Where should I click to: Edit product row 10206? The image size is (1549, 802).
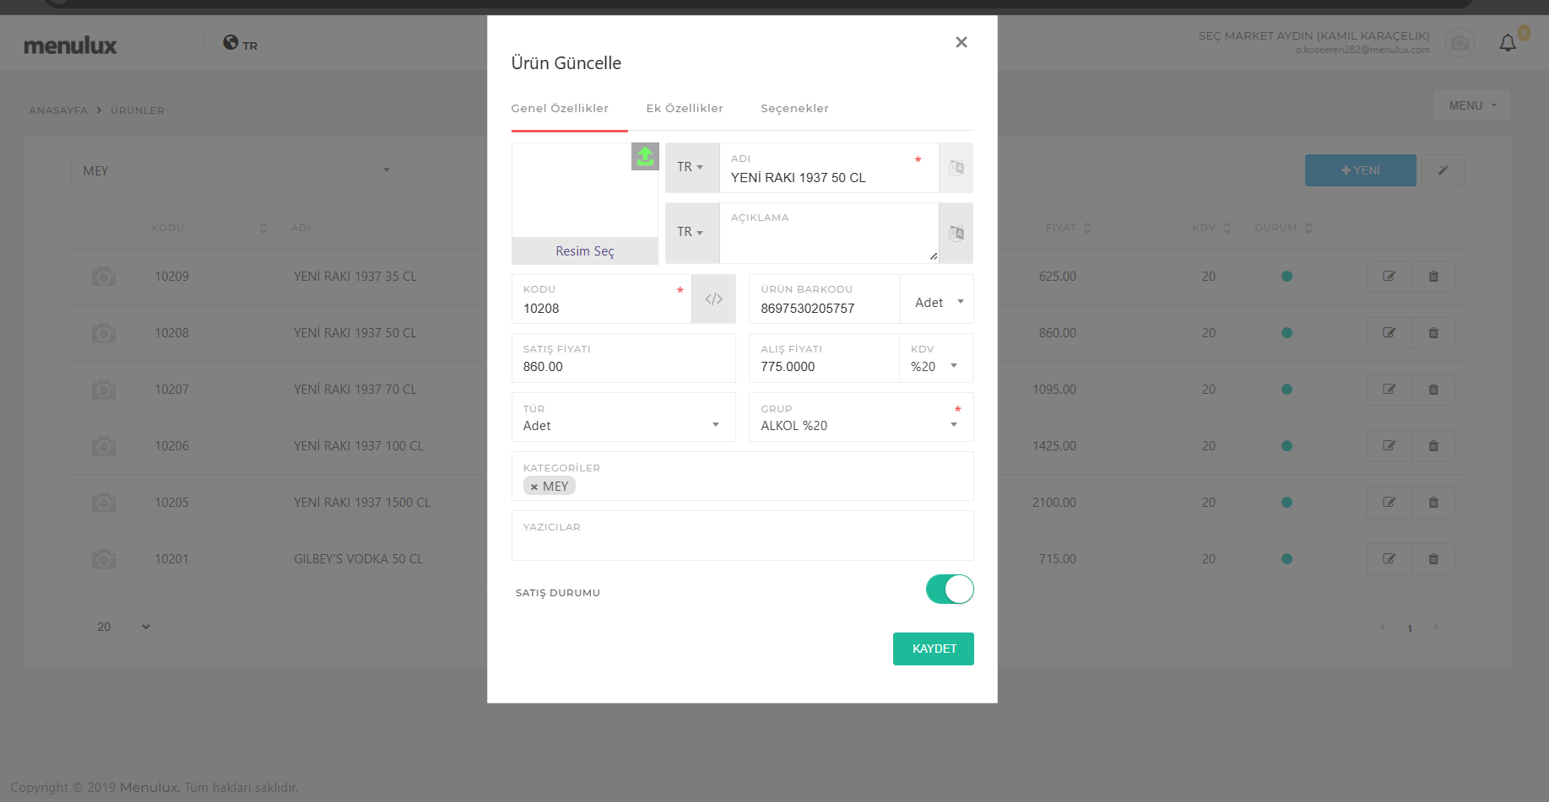[x=1389, y=446]
